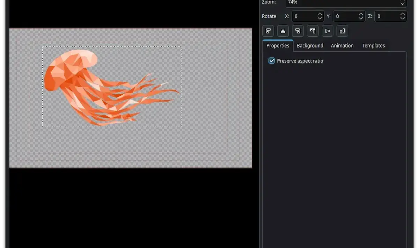Increase the Rotate Z value

click(x=403, y=14)
